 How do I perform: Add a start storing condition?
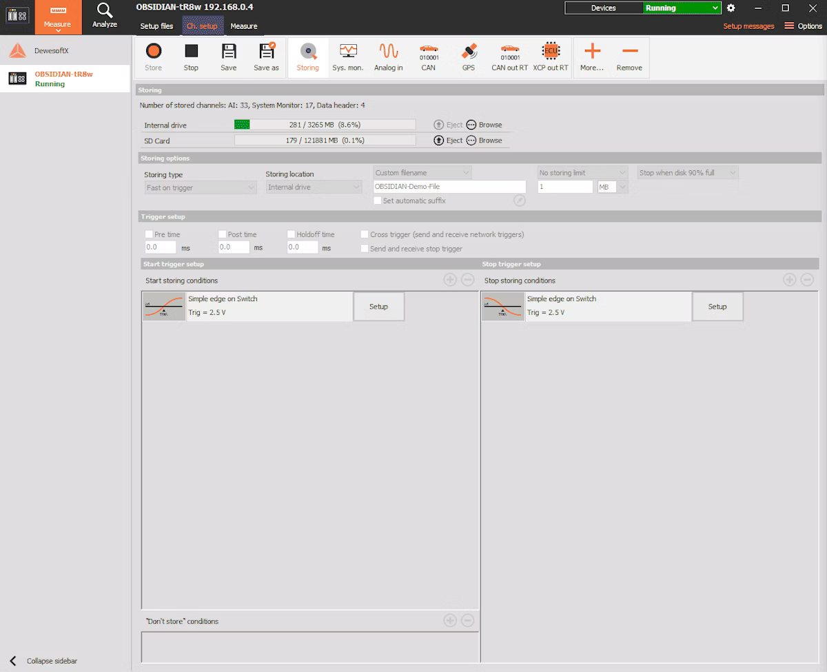pos(450,280)
